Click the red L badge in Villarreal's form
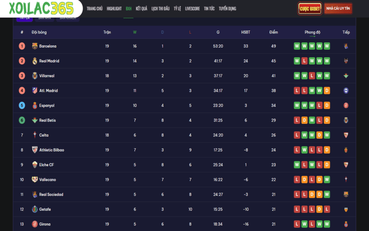Screen dimensions: 369x231 (312, 76)
